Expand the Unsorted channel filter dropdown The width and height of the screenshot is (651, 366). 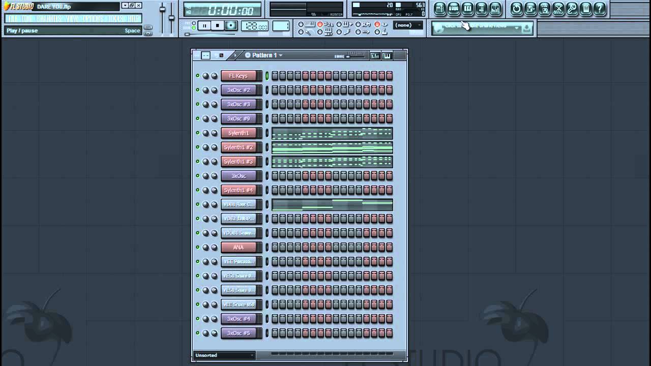coord(224,355)
